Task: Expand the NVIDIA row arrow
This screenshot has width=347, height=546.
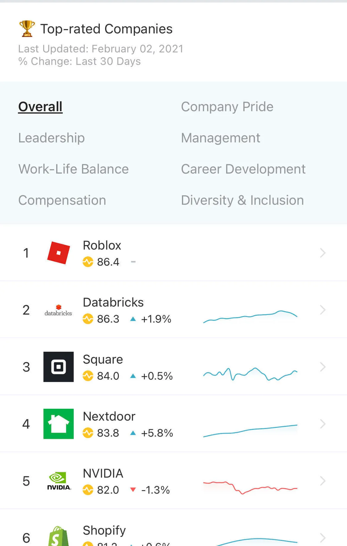Action: 323,481
